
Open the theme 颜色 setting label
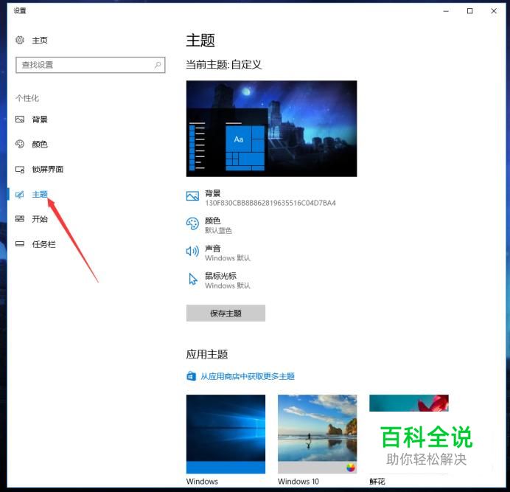[213, 221]
